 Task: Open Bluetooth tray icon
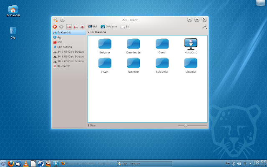[234, 164]
